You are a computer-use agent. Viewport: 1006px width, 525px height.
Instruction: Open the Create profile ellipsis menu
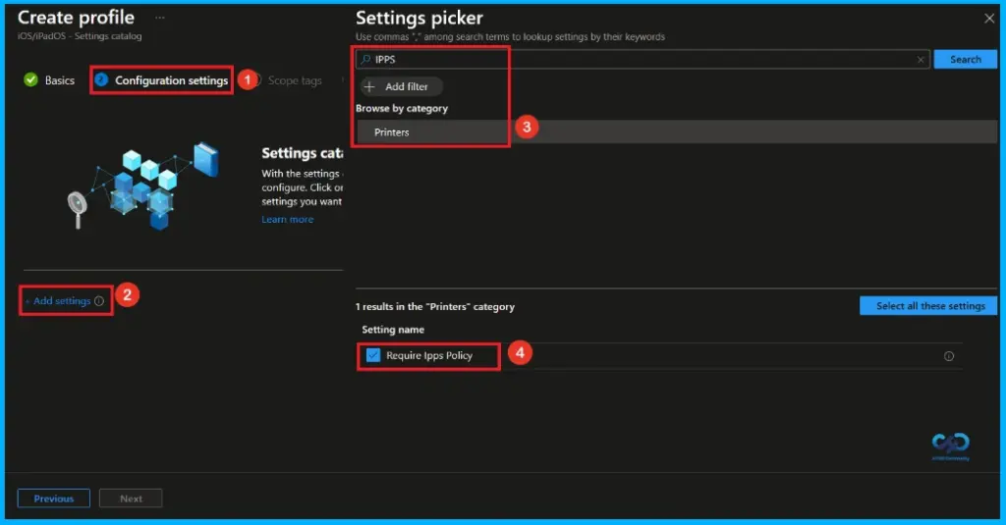coord(160,18)
